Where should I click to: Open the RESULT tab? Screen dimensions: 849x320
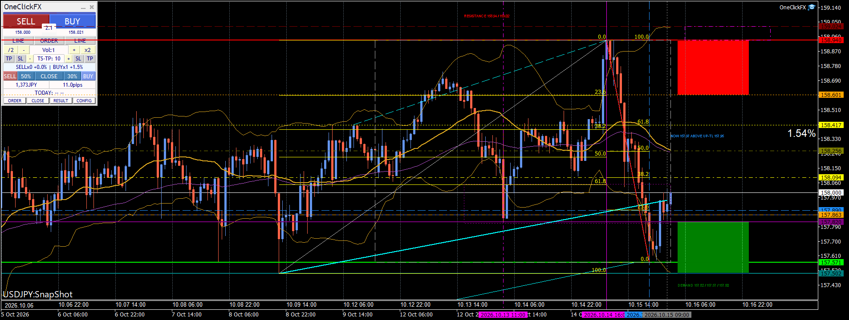coord(61,100)
